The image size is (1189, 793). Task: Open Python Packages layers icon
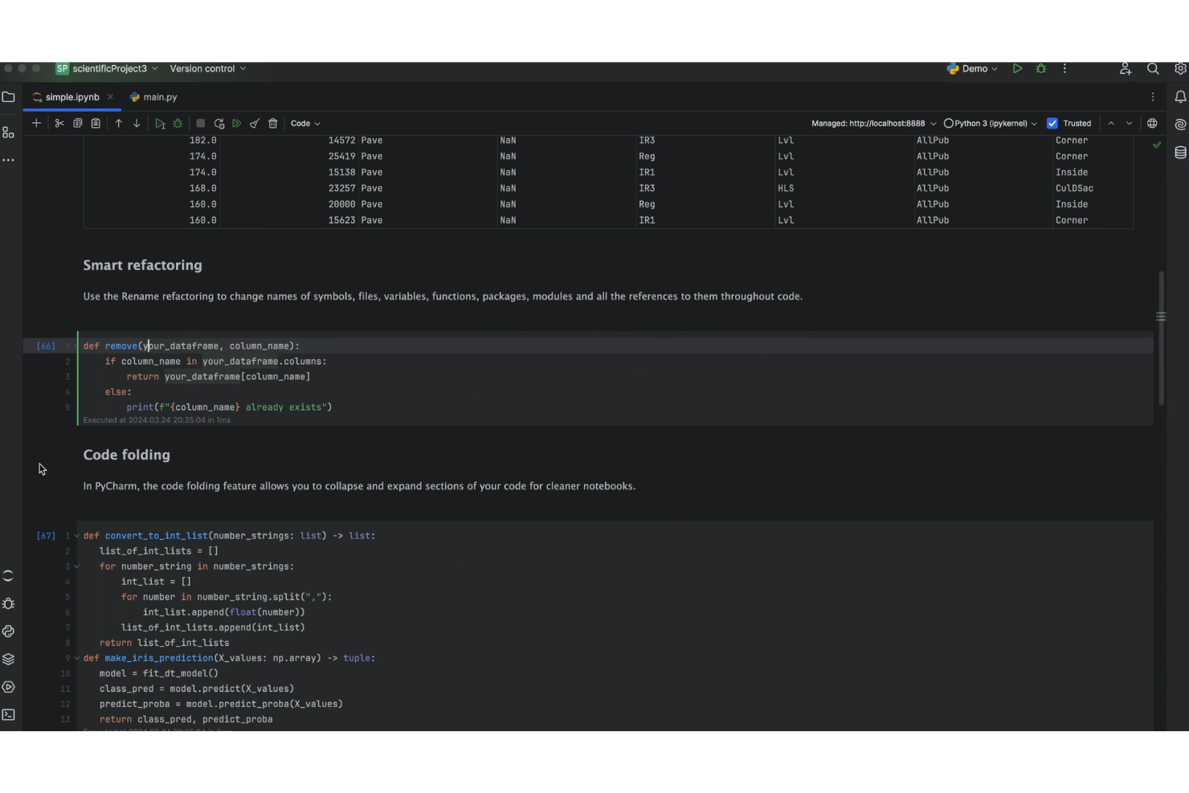[9, 660]
